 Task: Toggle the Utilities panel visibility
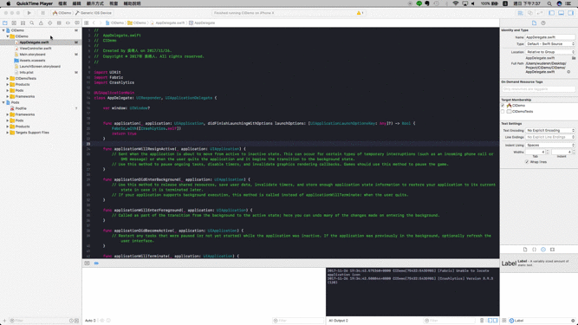point(570,13)
